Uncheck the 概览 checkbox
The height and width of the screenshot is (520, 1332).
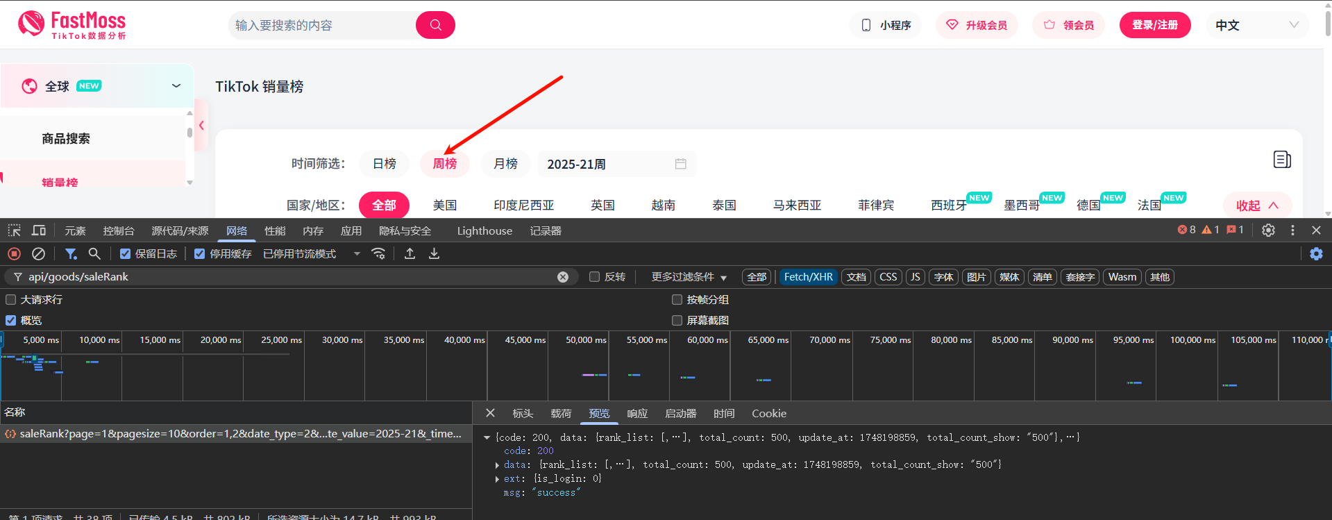[10, 321]
